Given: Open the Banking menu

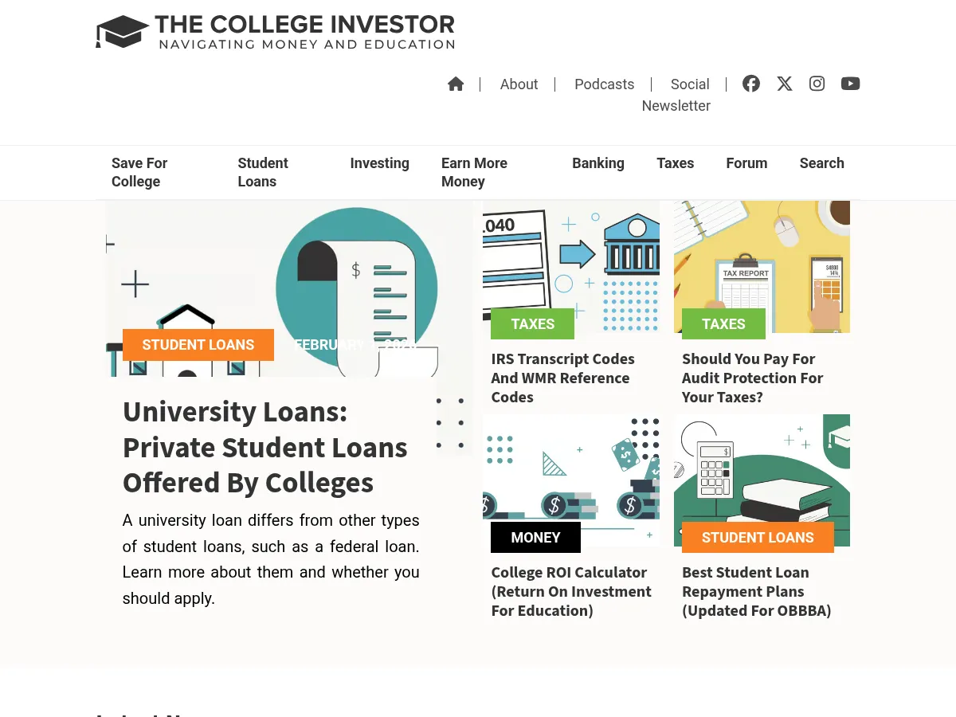Looking at the screenshot, I should point(598,163).
